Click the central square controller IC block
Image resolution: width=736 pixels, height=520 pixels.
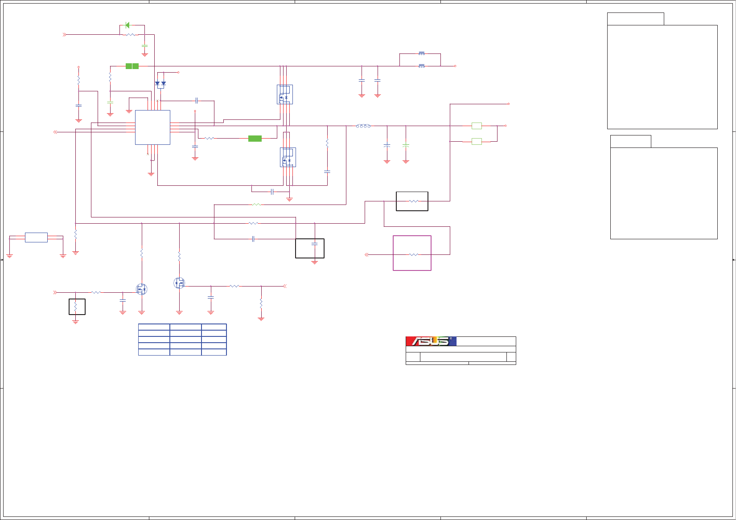tap(152, 127)
